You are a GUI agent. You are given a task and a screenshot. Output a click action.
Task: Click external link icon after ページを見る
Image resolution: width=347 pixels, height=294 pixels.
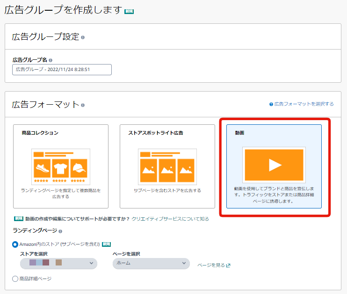click(x=228, y=265)
